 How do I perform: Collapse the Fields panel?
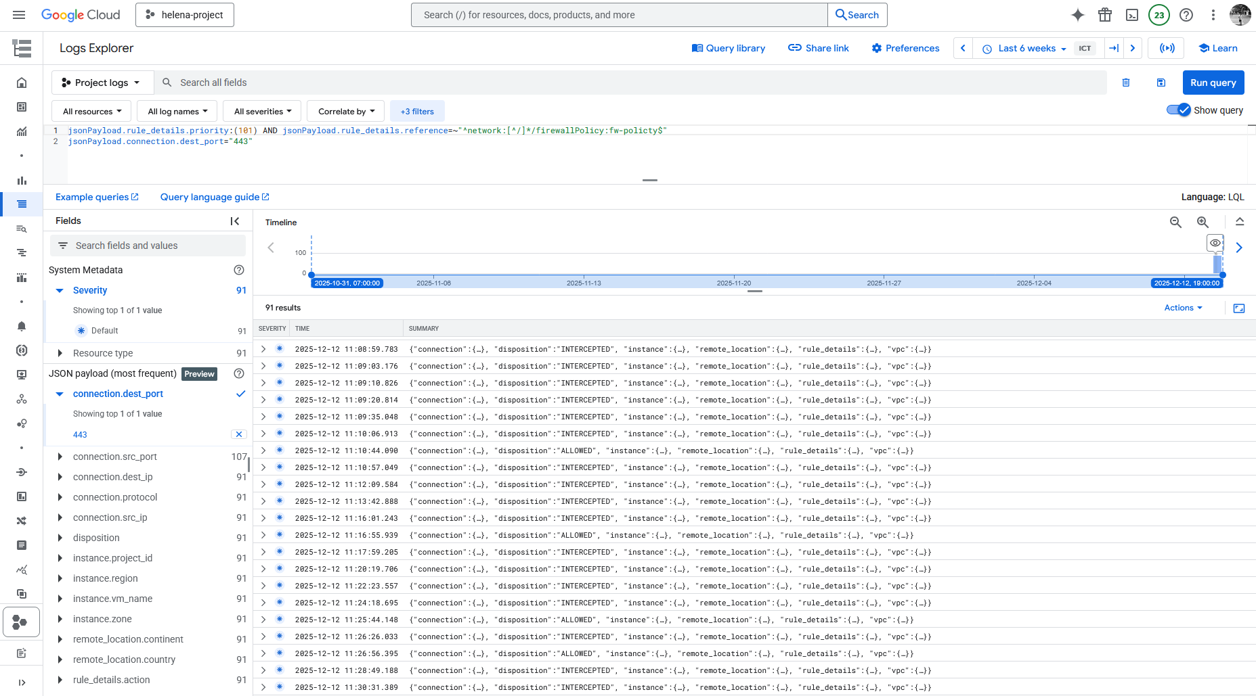[x=235, y=221]
